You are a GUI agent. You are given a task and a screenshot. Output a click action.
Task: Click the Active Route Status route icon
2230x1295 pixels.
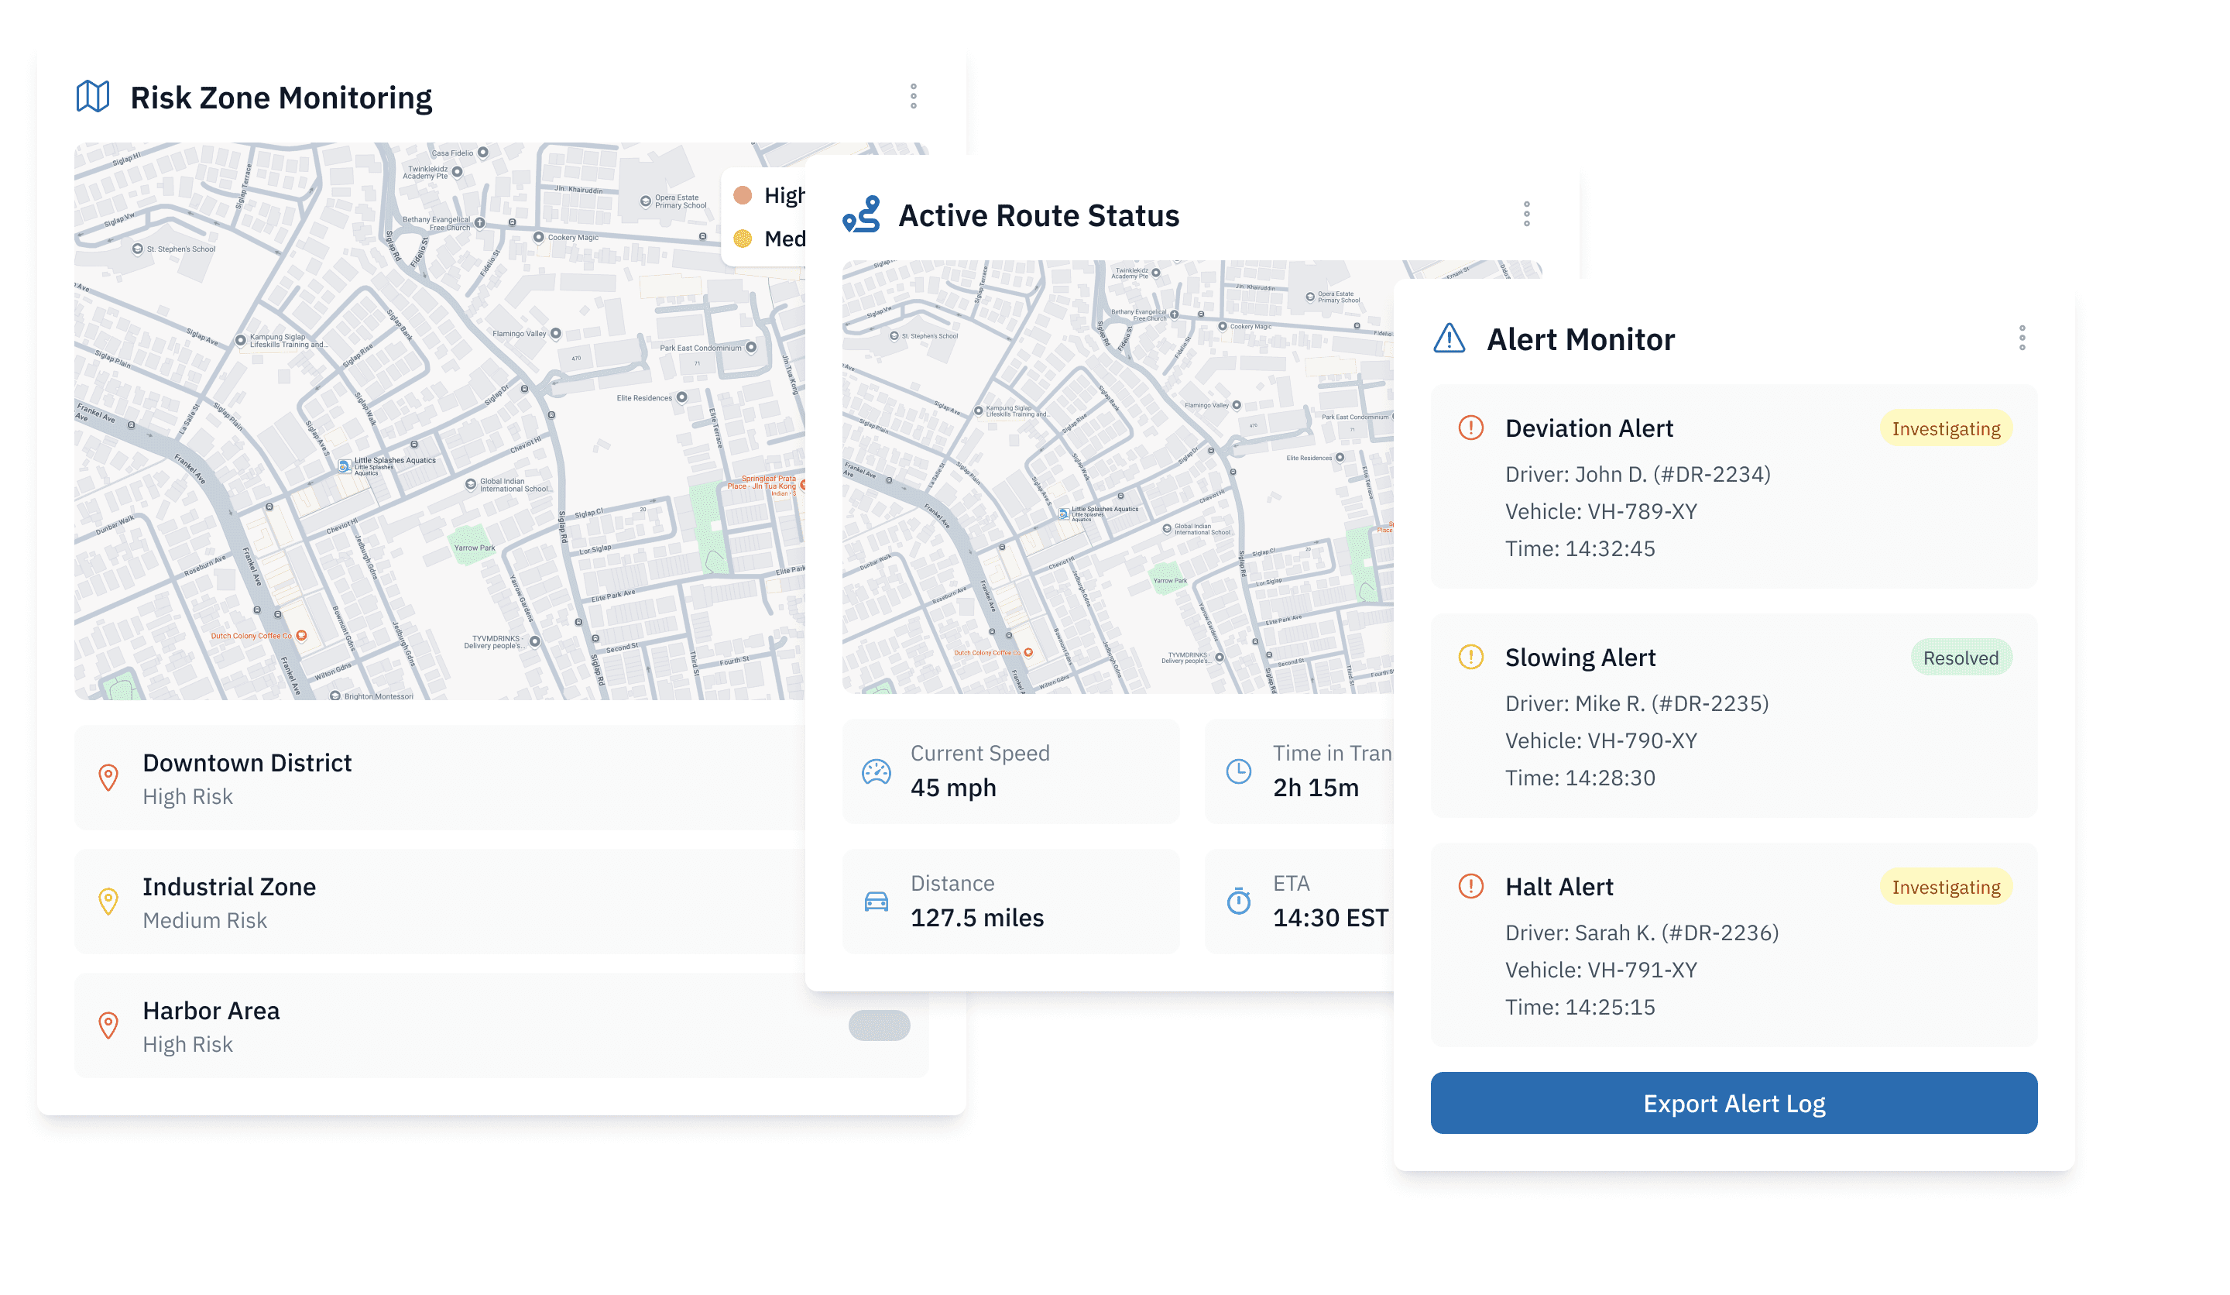(x=861, y=215)
